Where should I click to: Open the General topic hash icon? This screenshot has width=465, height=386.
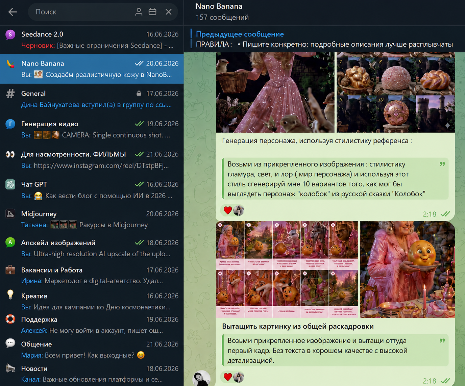(x=10, y=94)
